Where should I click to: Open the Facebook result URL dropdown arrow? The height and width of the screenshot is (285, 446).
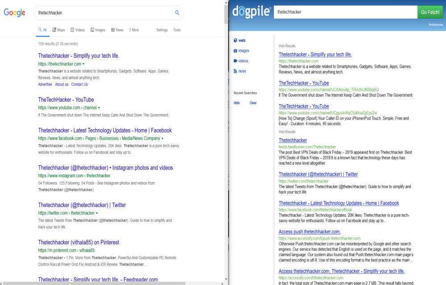[x=162, y=138]
